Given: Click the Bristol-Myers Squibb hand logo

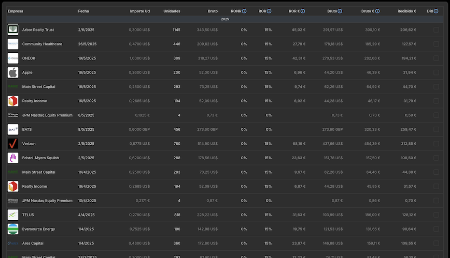Looking at the screenshot, I should (x=13, y=158).
